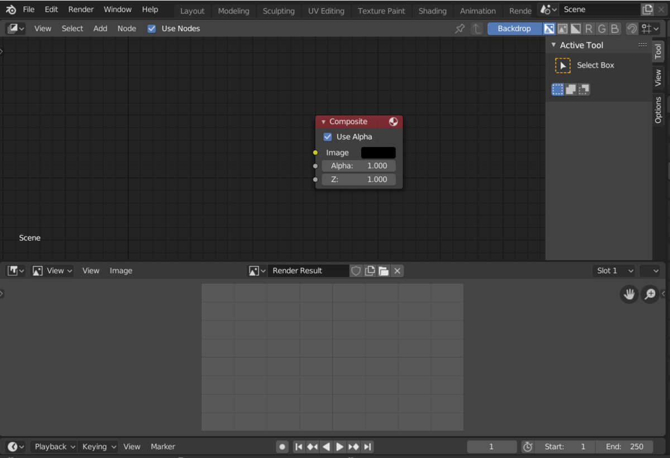This screenshot has width=670, height=458.
Task: Select the Color and Alpha channel icon
Action: pyautogui.click(x=549, y=28)
